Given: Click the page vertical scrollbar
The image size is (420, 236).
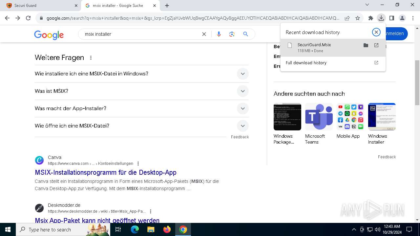Looking at the screenshot, I should [417, 83].
